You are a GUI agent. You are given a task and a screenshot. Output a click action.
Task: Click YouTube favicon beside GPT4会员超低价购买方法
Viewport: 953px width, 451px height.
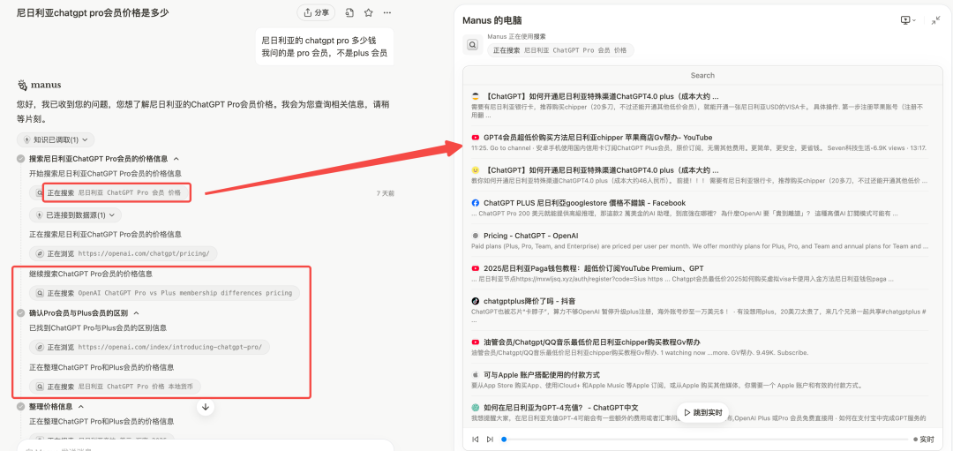click(x=476, y=138)
